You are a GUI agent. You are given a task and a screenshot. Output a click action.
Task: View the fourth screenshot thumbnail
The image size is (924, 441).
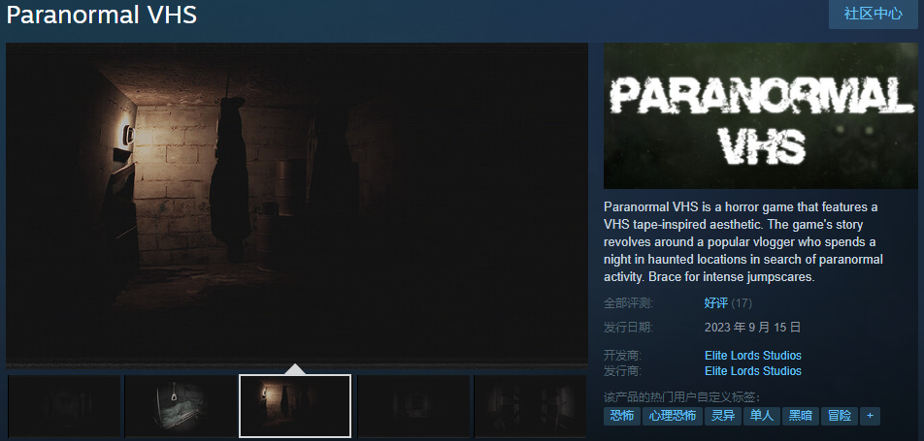point(413,406)
